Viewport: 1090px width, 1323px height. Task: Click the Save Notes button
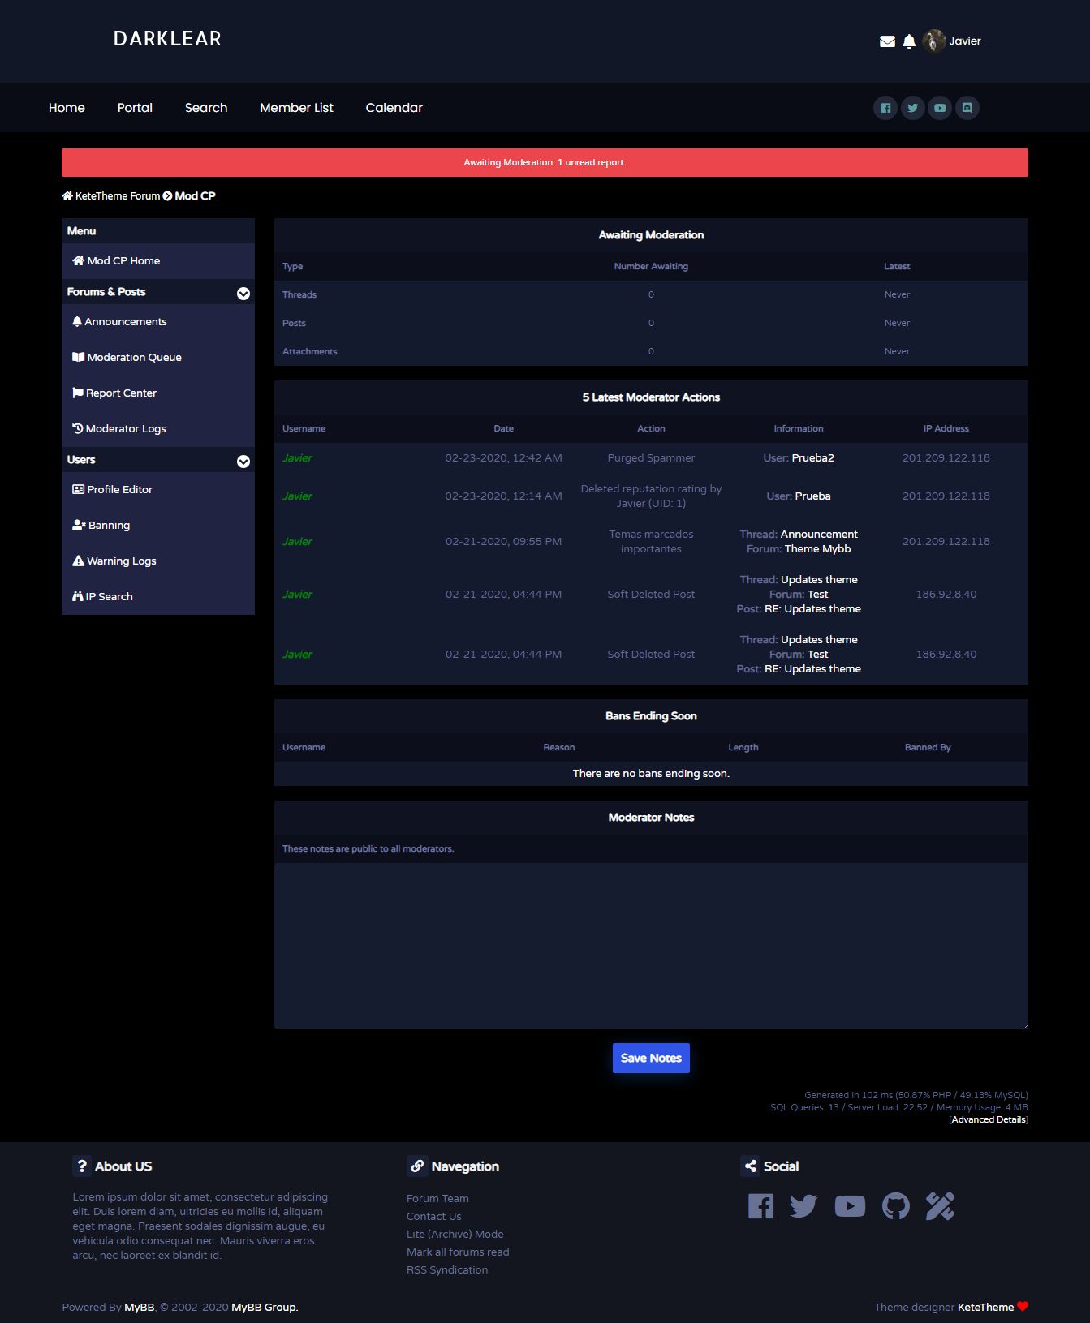click(x=651, y=1059)
